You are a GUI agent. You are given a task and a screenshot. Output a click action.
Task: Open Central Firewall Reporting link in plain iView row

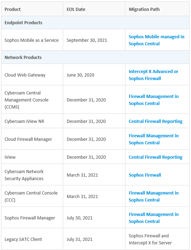click(156, 157)
